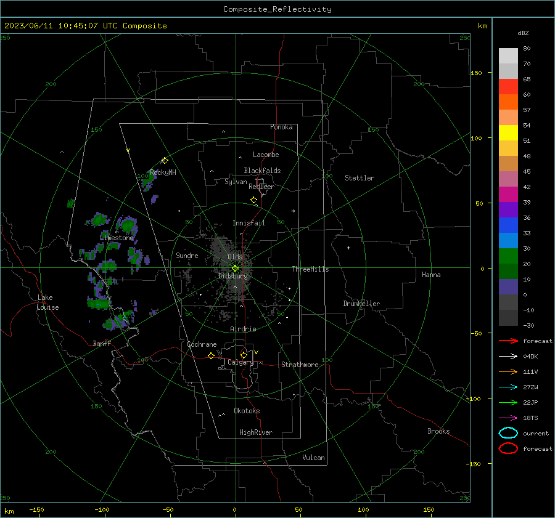555x518 pixels.
Task: Click the Didsbury city label
Action: (232, 276)
